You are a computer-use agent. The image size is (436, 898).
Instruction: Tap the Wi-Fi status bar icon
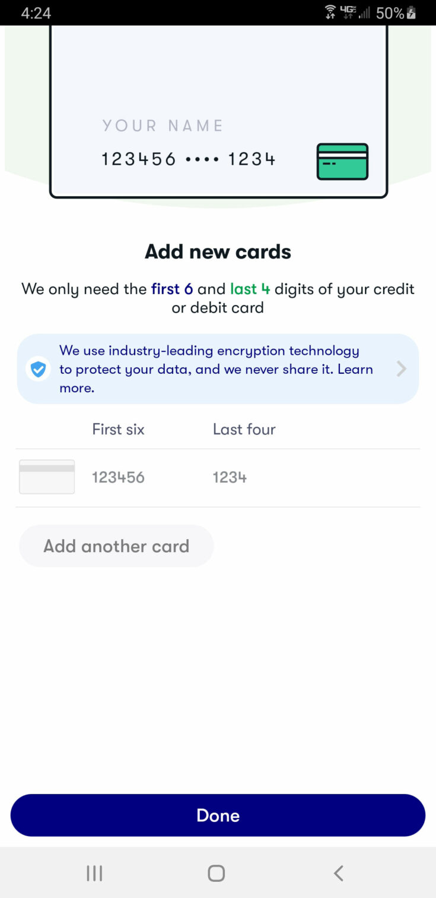coord(330,12)
